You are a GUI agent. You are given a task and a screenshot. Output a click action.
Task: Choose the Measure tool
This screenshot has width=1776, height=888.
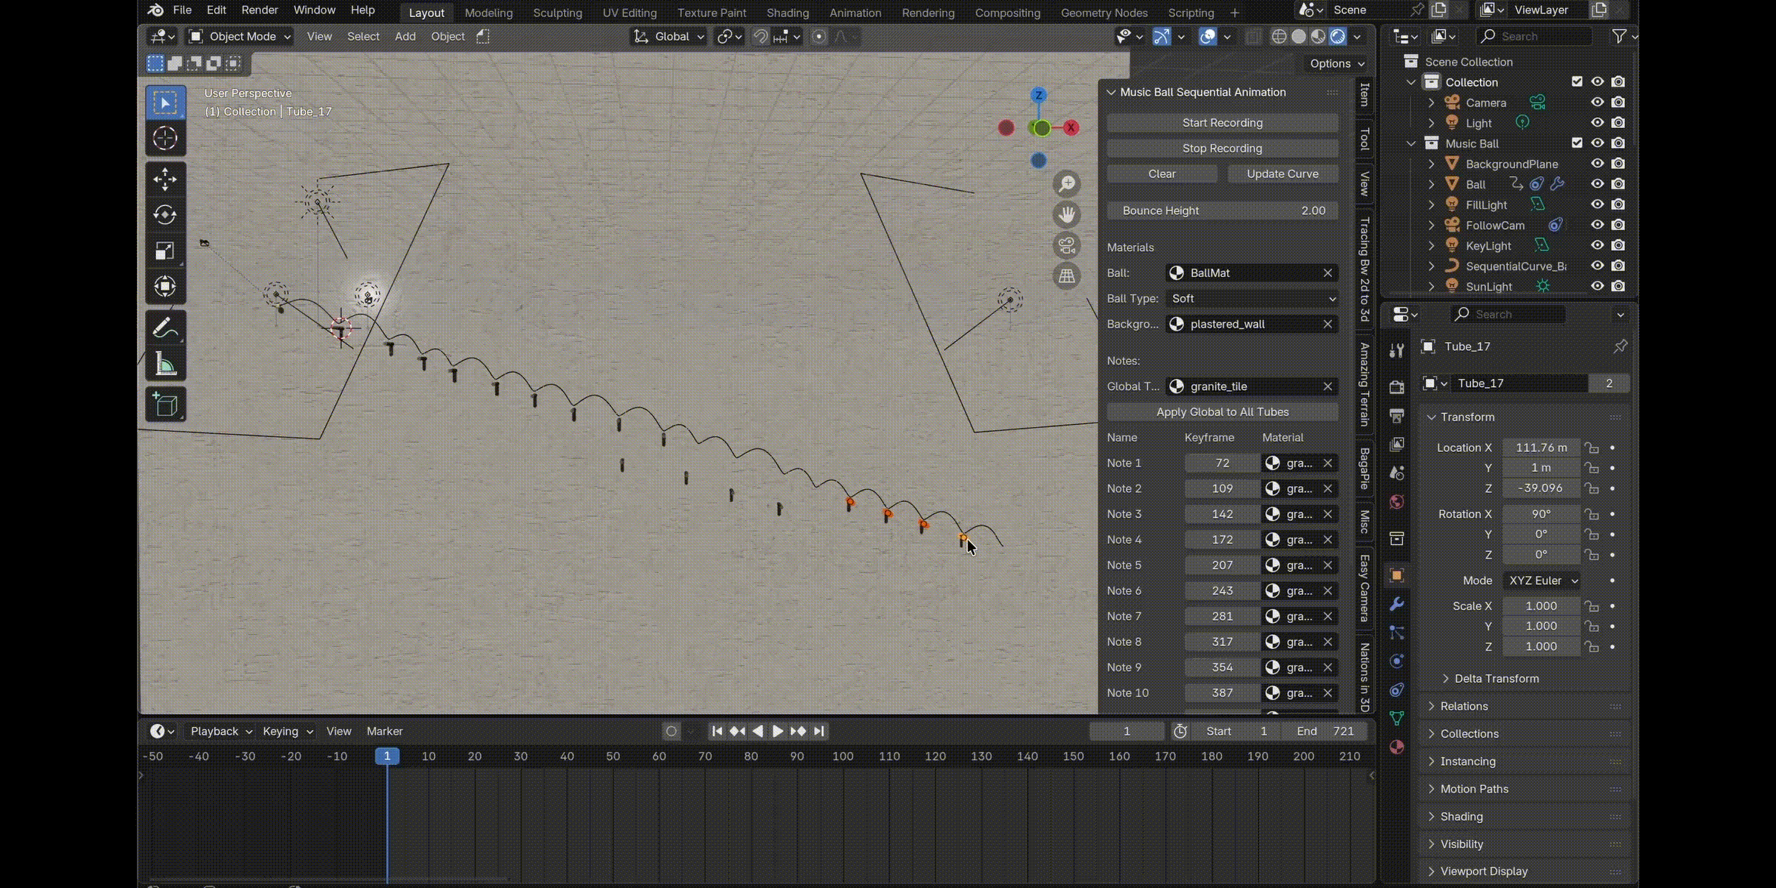pyautogui.click(x=165, y=364)
